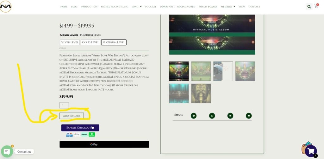Share product via WhatsApp icon
The width and height of the screenshot is (324, 159).
[x=212, y=116]
